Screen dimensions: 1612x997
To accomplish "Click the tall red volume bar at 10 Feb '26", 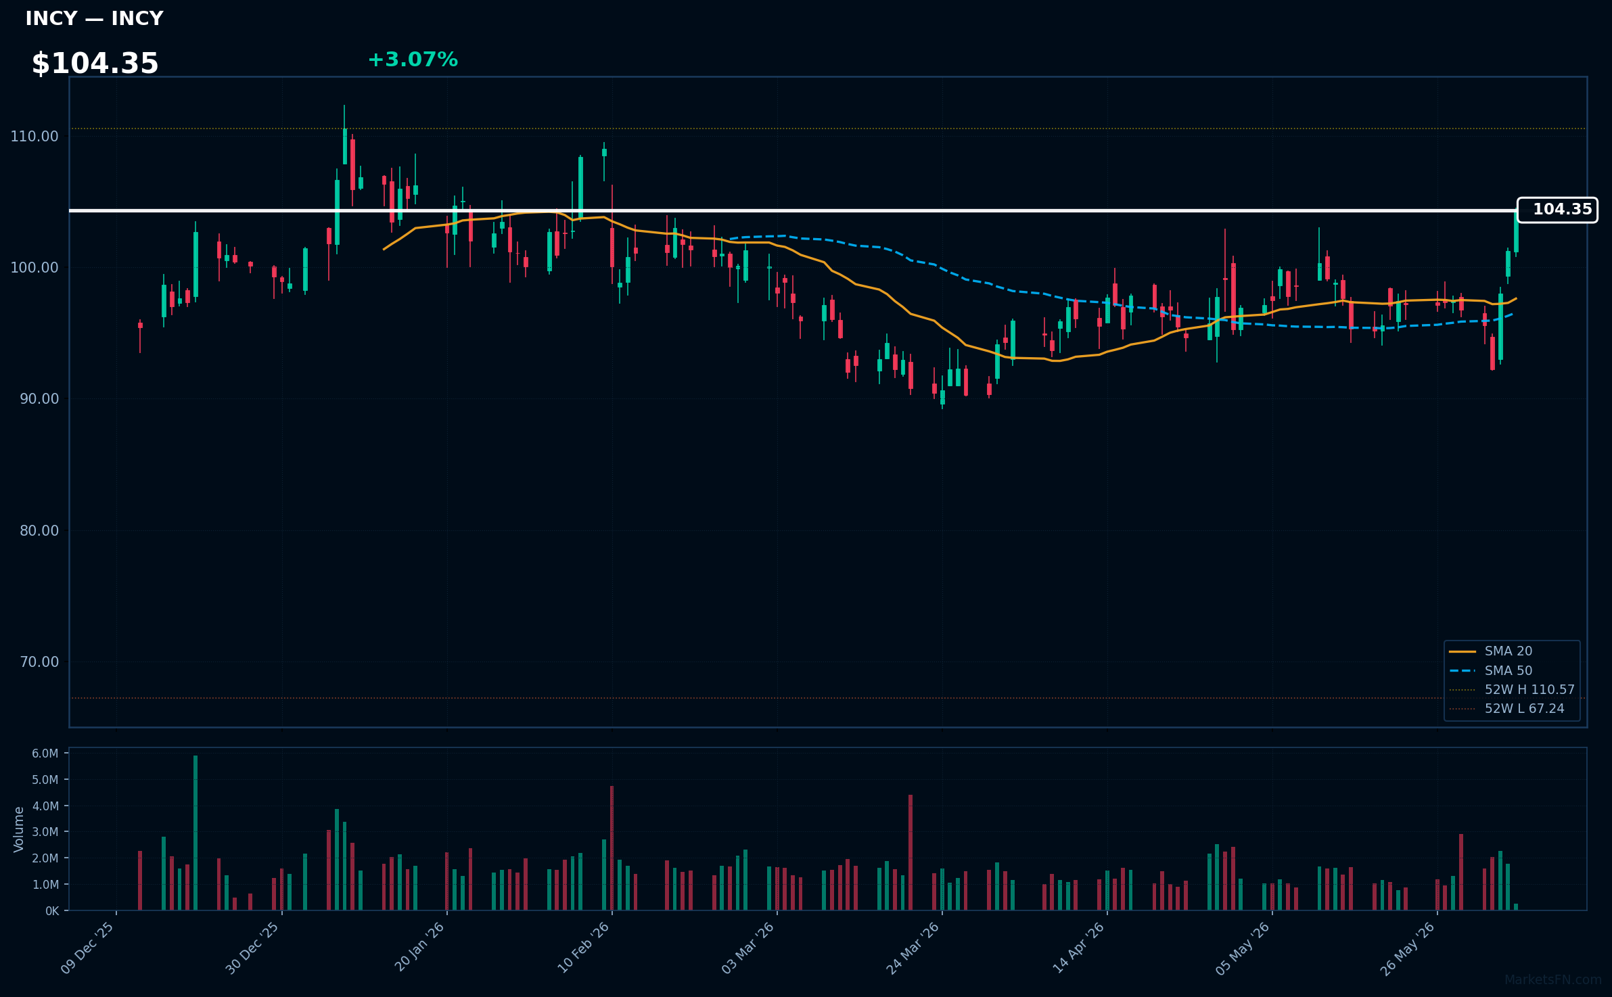I will (x=612, y=848).
